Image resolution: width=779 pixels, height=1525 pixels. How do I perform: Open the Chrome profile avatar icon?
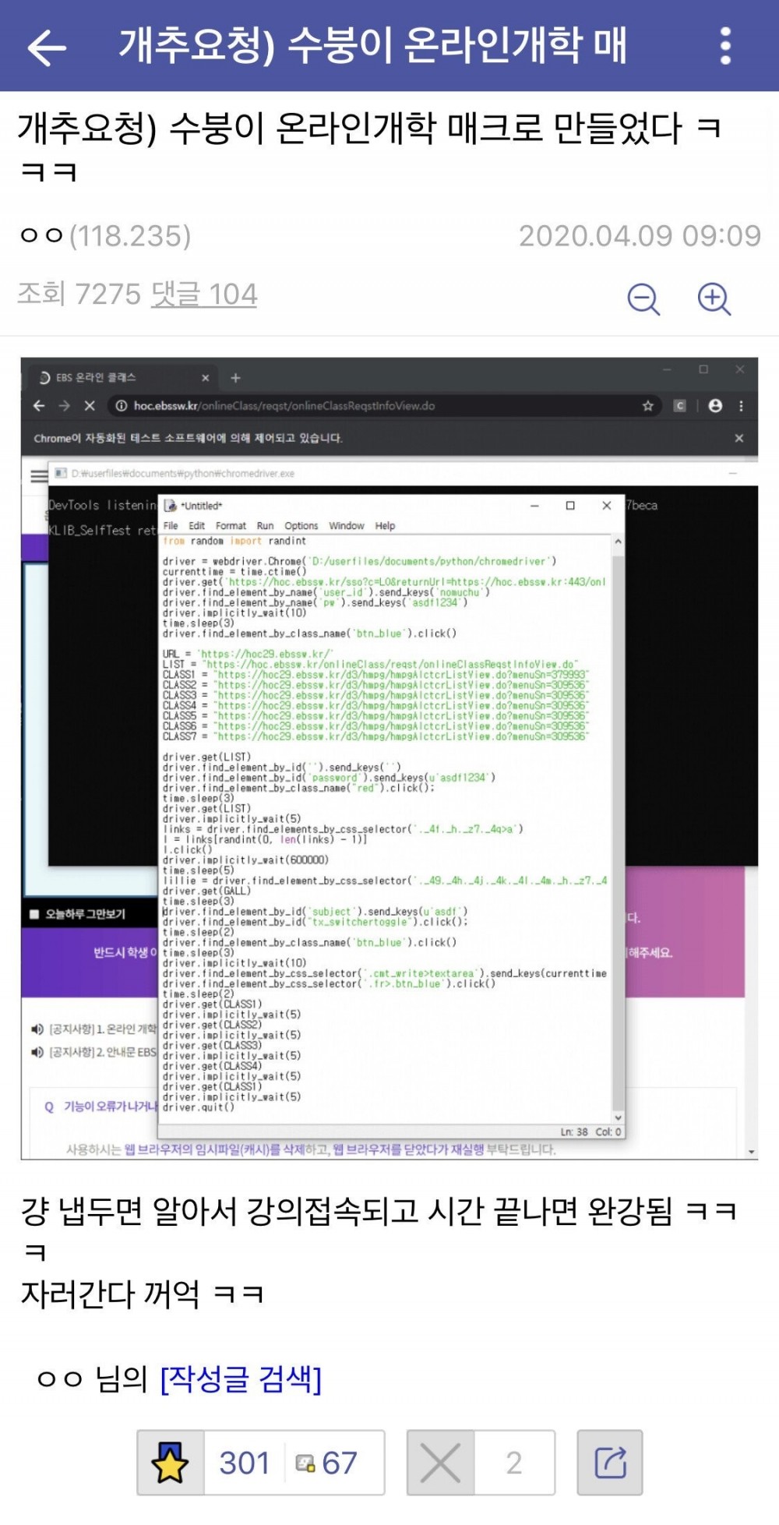(715, 406)
